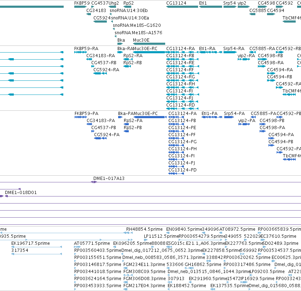Click the 317354 feature label
Screen dimensions: 301x291
tap(20, 250)
